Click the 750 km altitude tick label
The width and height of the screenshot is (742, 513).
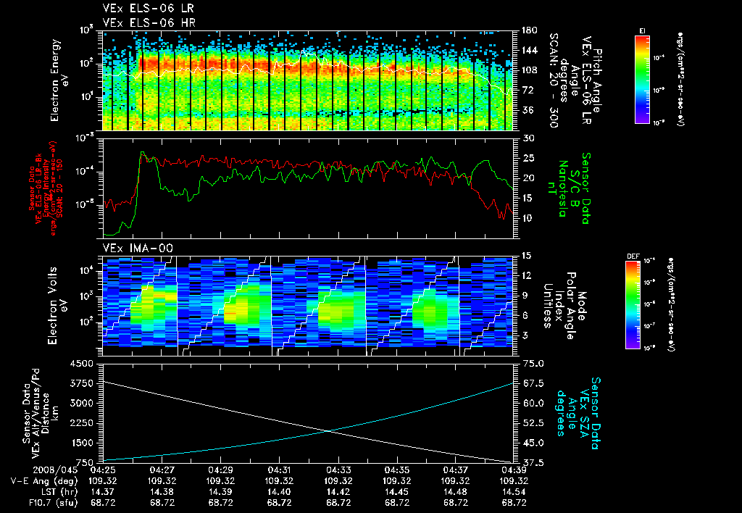point(84,463)
